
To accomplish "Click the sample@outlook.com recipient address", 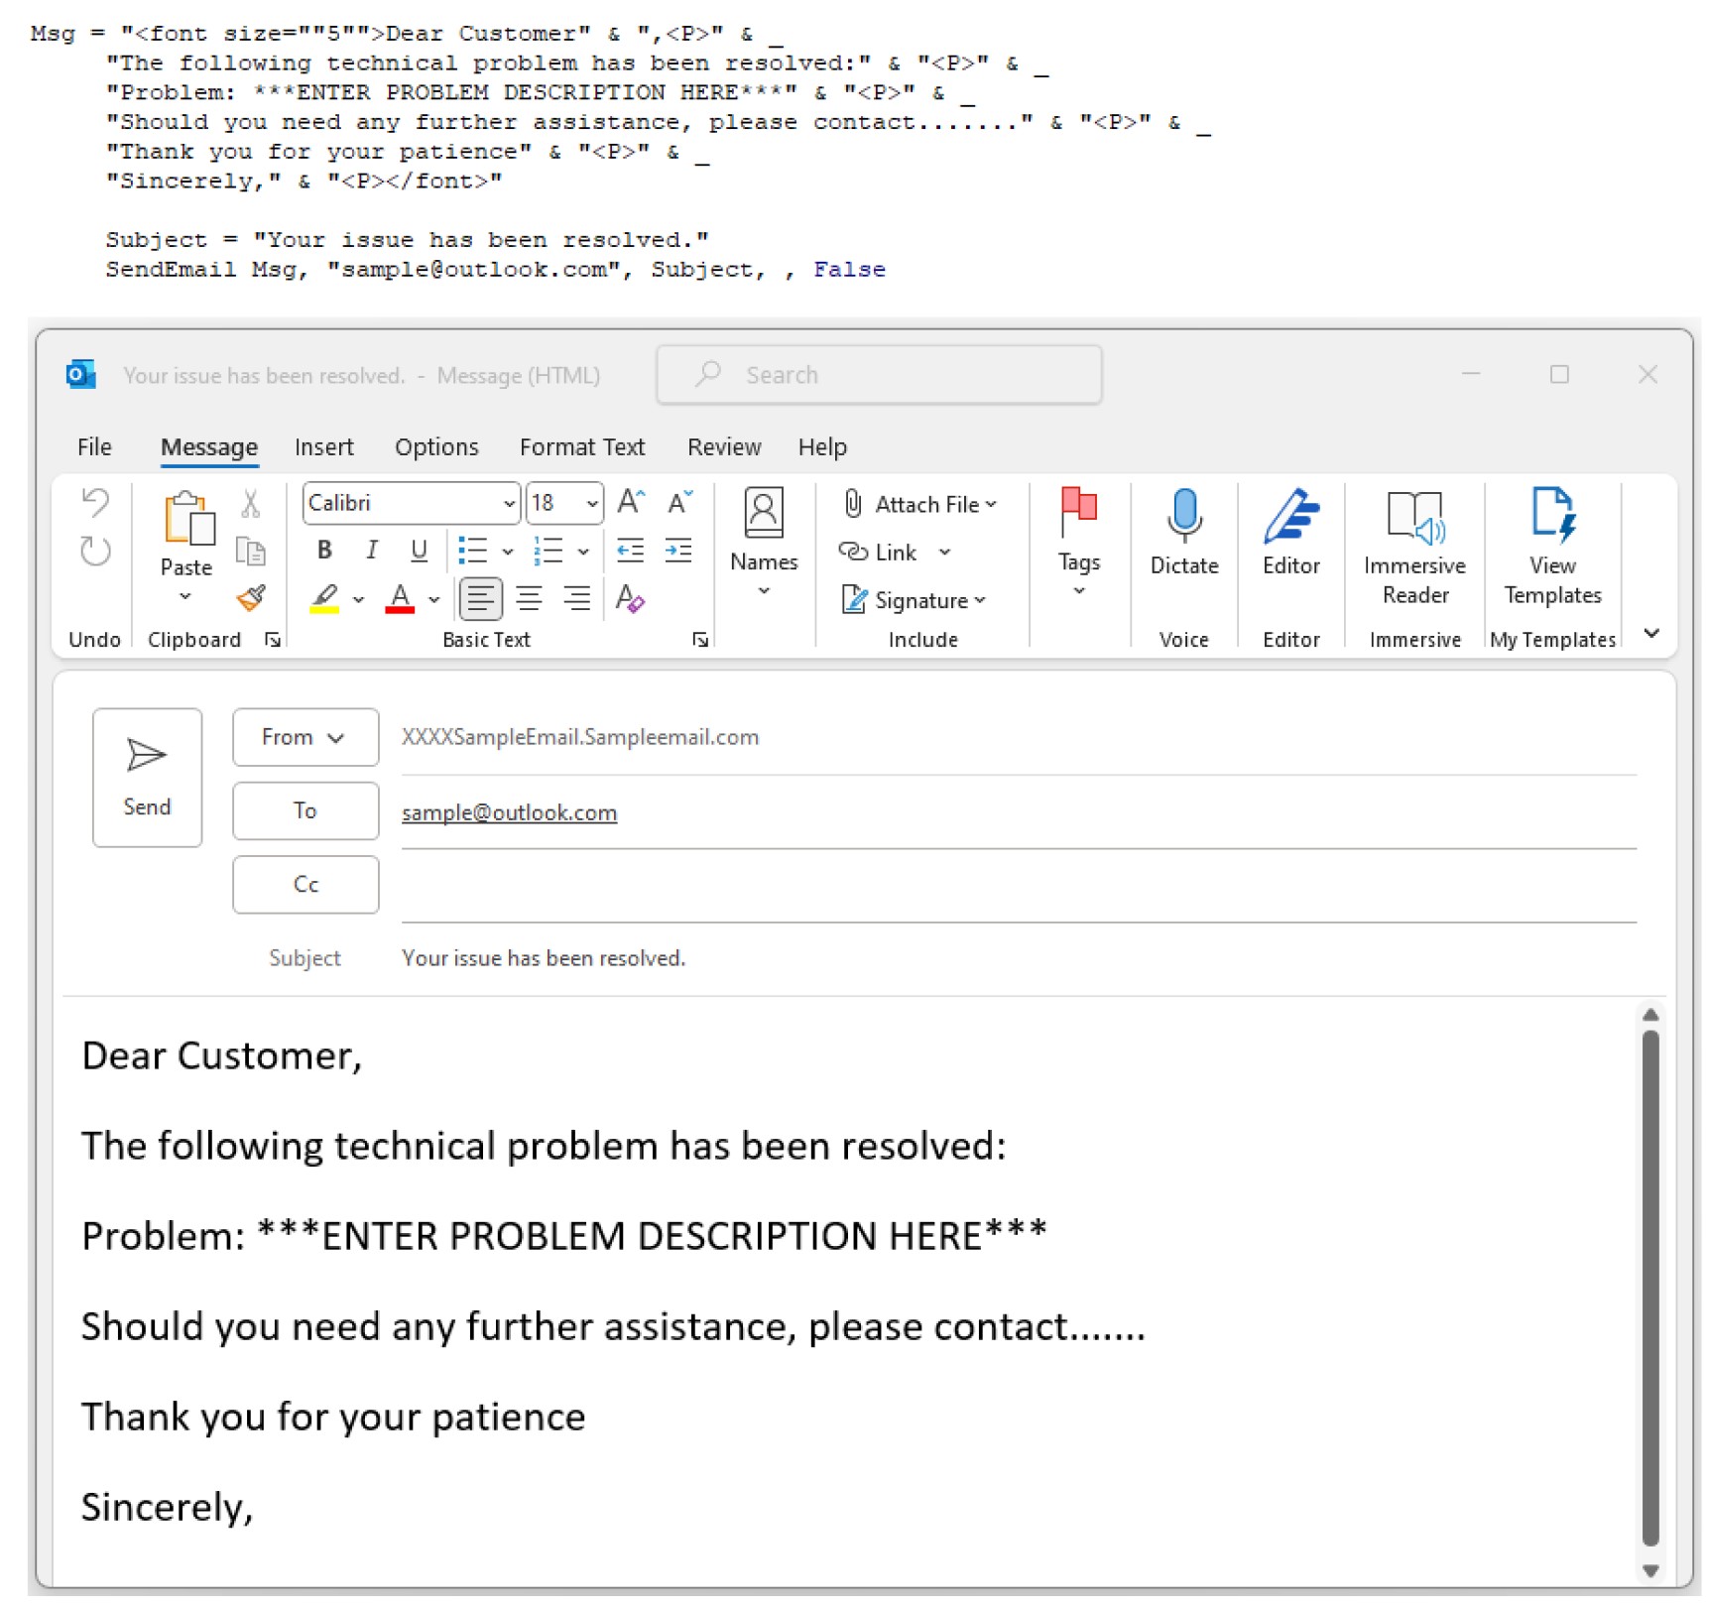I will (509, 812).
